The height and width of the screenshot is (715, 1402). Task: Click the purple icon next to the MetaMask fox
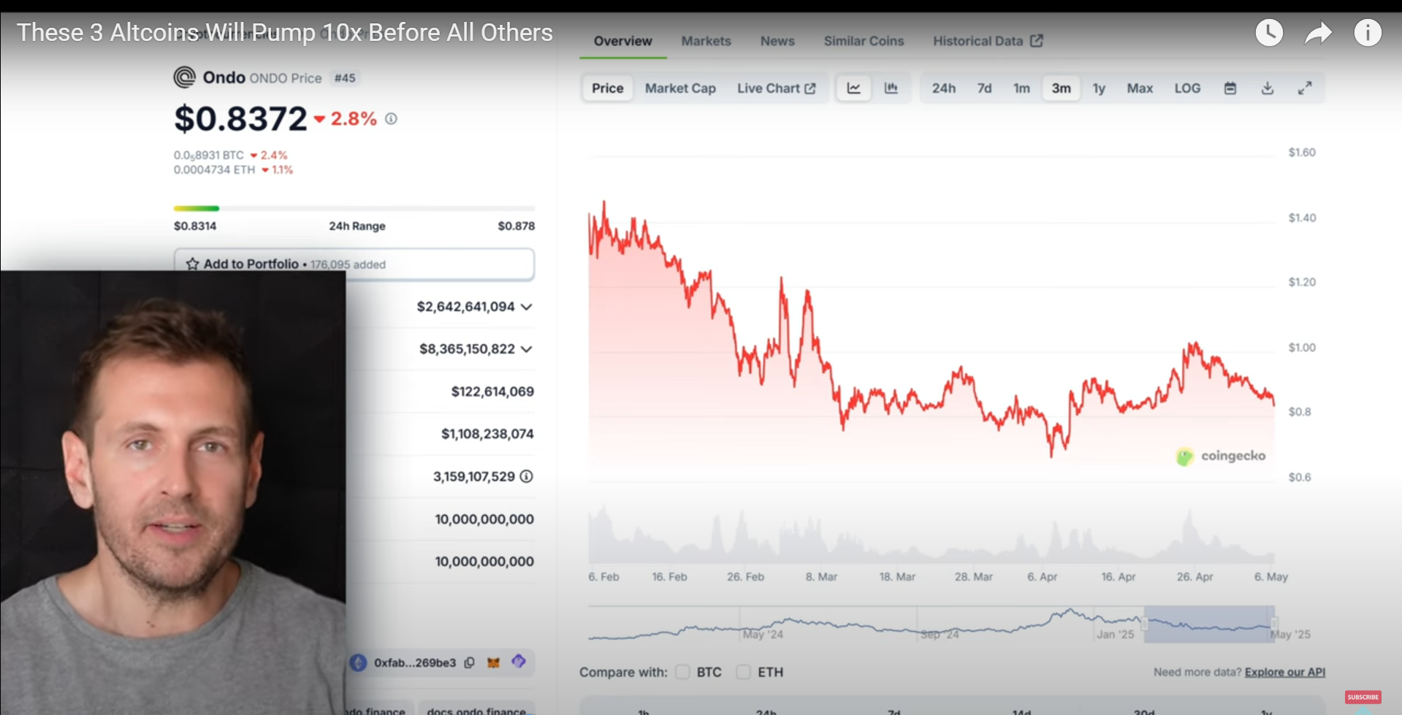pyautogui.click(x=519, y=662)
